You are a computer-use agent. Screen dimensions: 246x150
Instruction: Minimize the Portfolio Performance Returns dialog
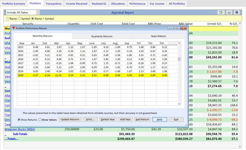[x=170, y=28]
